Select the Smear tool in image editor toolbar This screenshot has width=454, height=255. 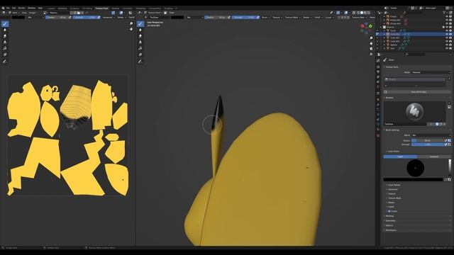coord(5,36)
